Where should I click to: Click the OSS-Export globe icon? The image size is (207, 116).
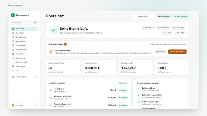tap(13, 67)
